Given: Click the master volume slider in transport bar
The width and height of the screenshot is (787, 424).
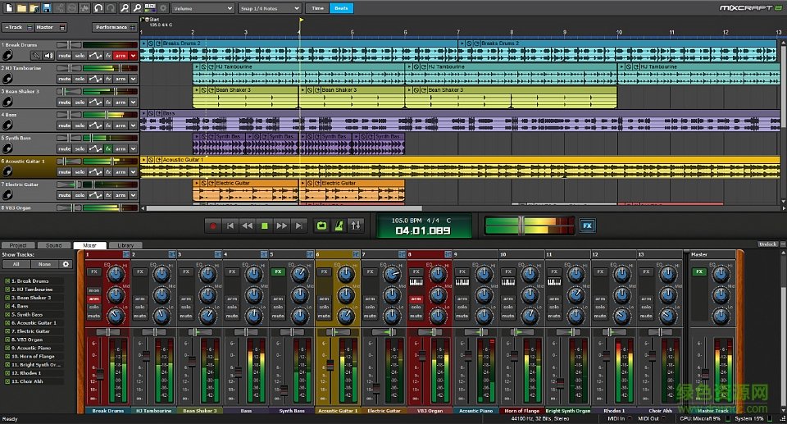Looking at the screenshot, I should point(521,225).
